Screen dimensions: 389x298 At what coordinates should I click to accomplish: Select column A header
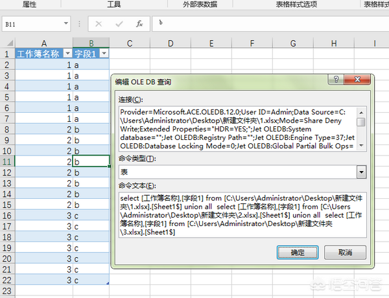click(44, 43)
